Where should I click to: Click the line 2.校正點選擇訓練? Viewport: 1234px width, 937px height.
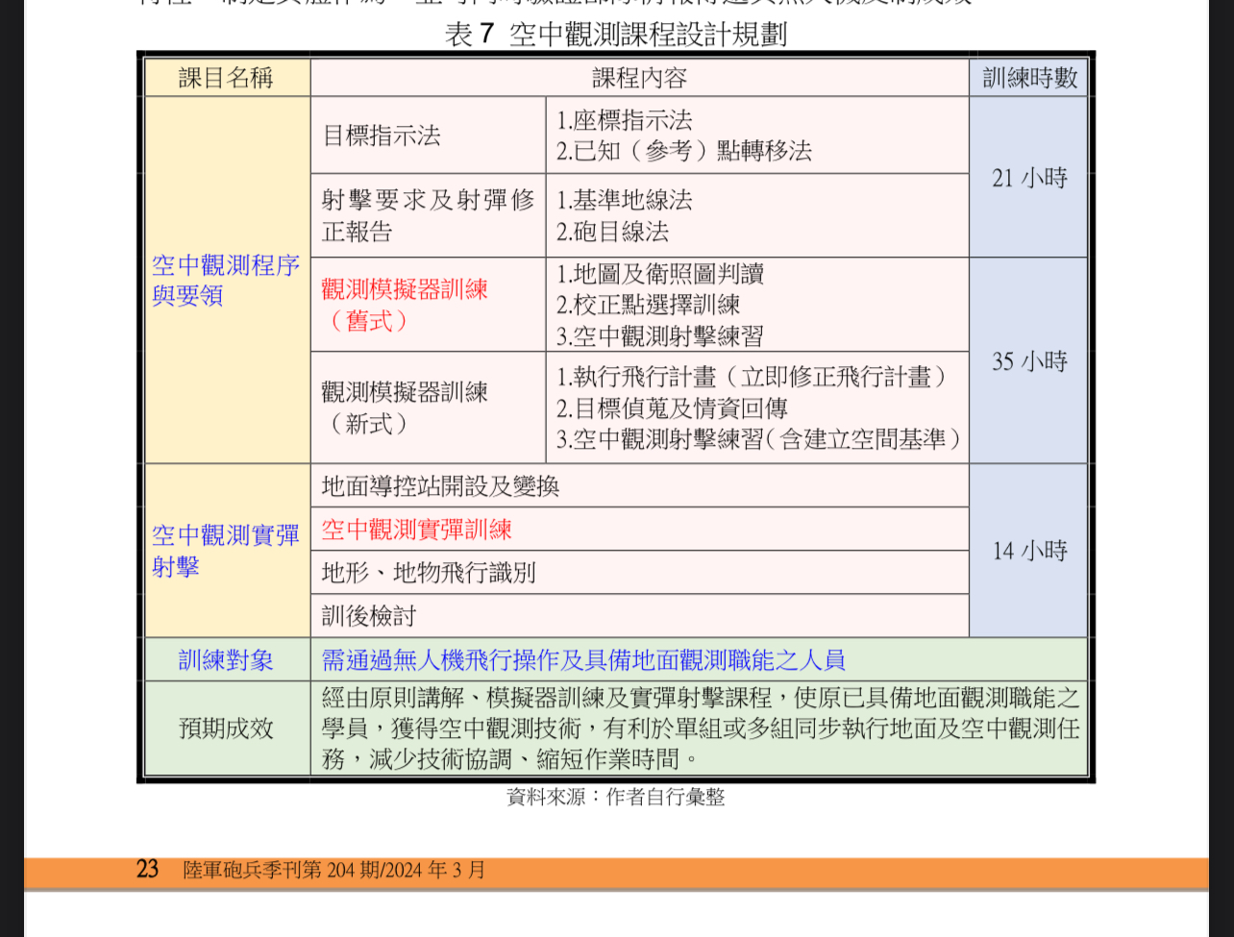[x=648, y=306]
